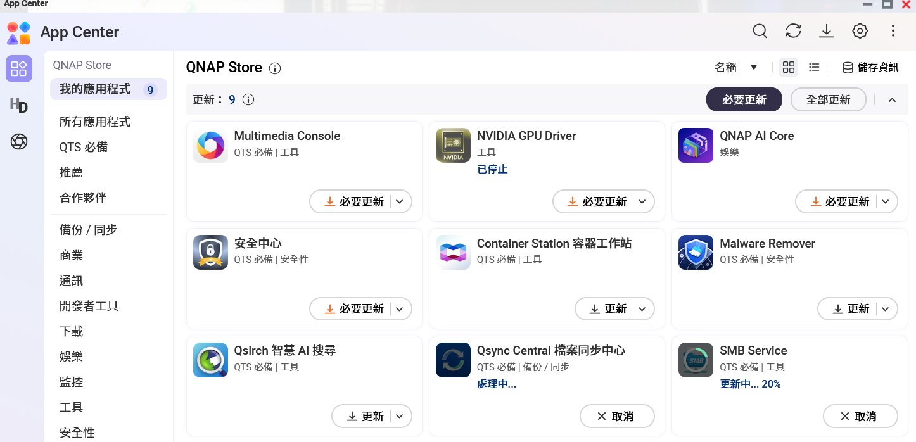Open the 備份 / 同步 category
The image size is (916, 442).
(x=88, y=230)
